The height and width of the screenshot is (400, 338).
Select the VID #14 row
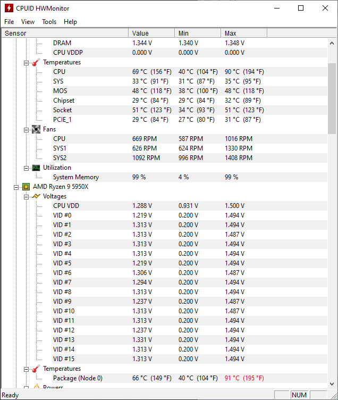pos(190,349)
